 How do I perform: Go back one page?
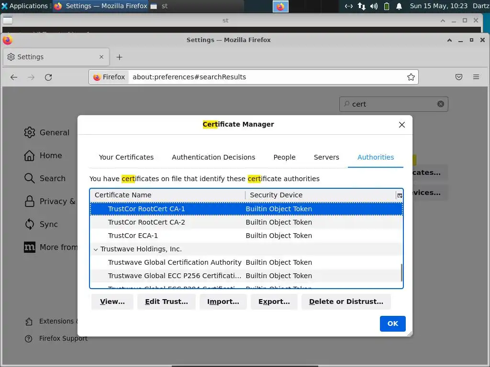tap(14, 77)
